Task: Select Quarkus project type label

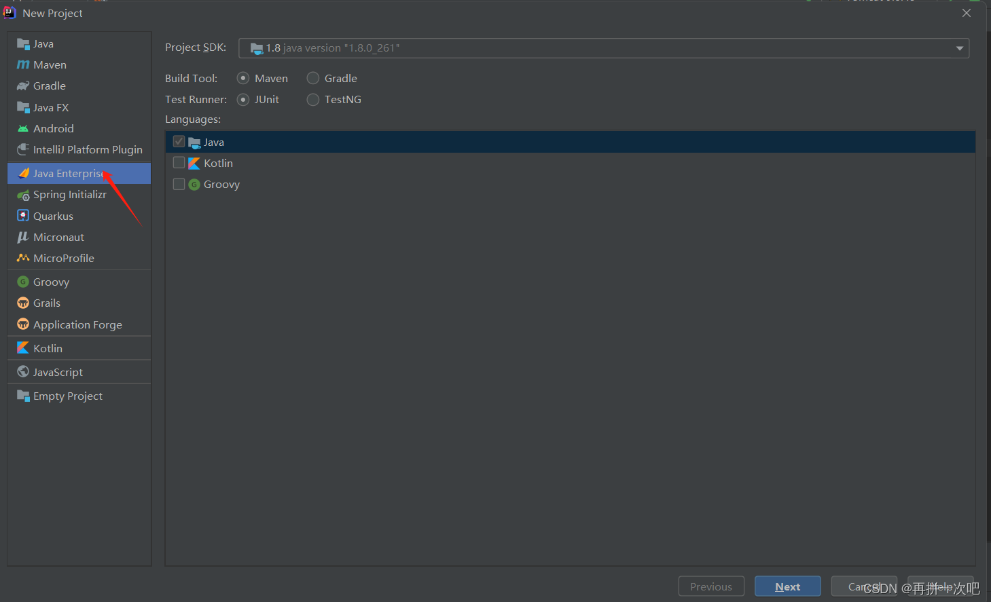Action: pyautogui.click(x=53, y=217)
